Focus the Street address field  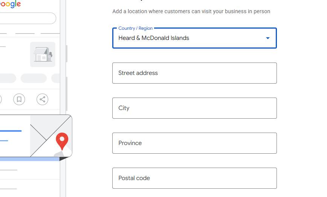point(194,73)
